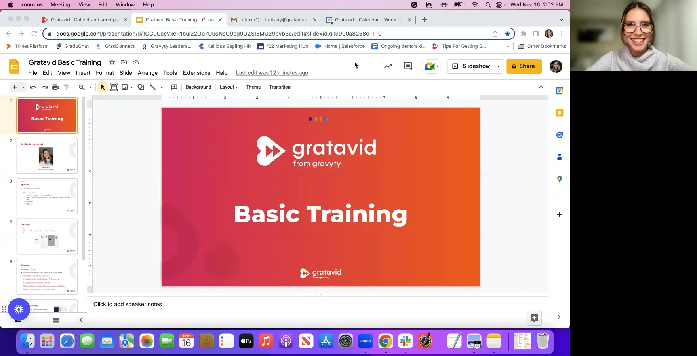Viewport: 697px width, 356px height.
Task: Pick the Shape tool icon
Action: [141, 87]
